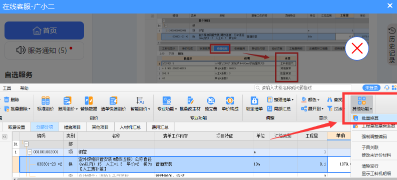Select 强制调整编码 menu entry

[x=374, y=136]
